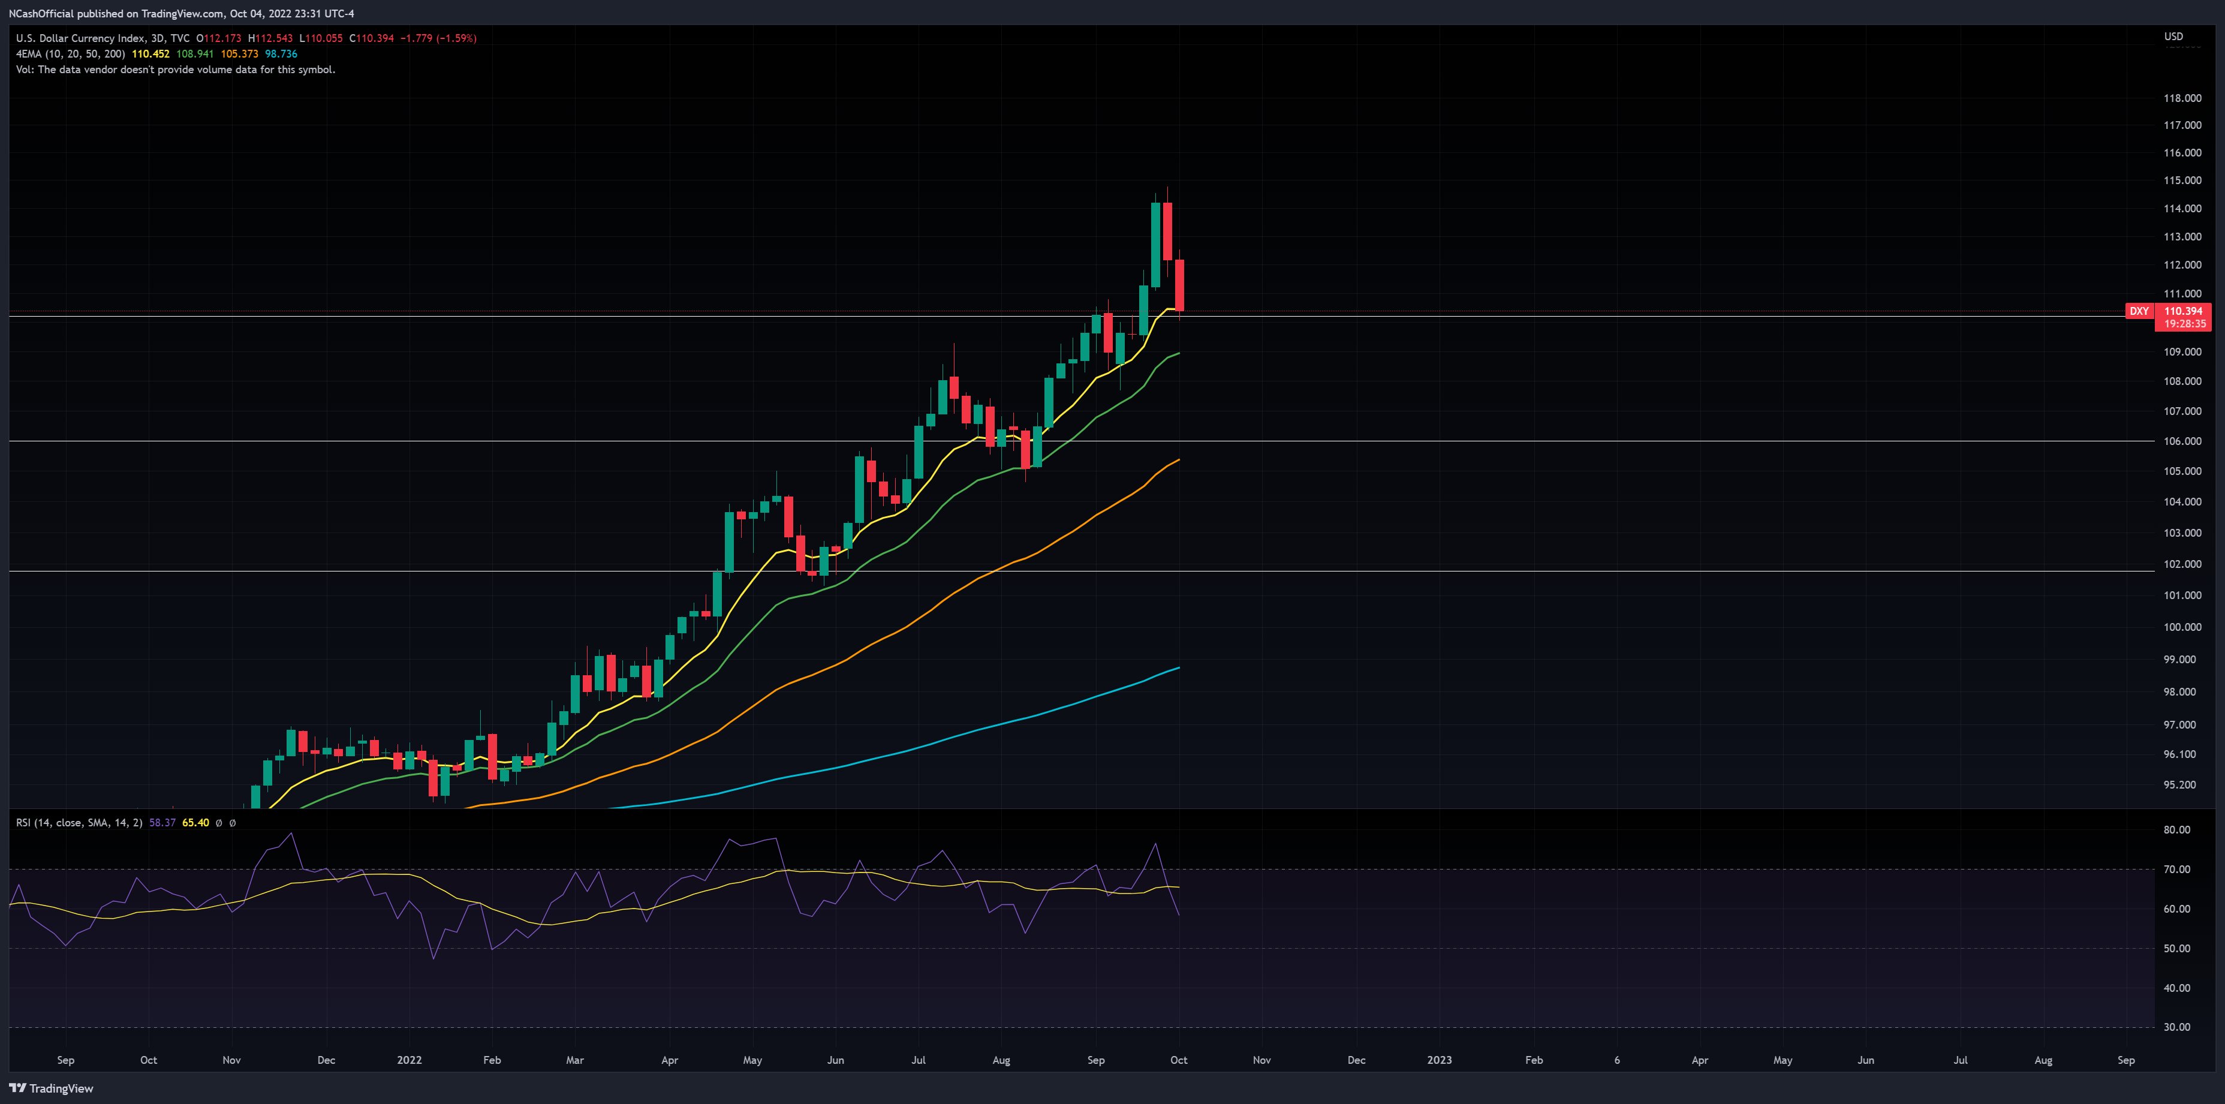Click the NCashOfficial publisher name
This screenshot has height=1104, width=2225.
[x=41, y=13]
